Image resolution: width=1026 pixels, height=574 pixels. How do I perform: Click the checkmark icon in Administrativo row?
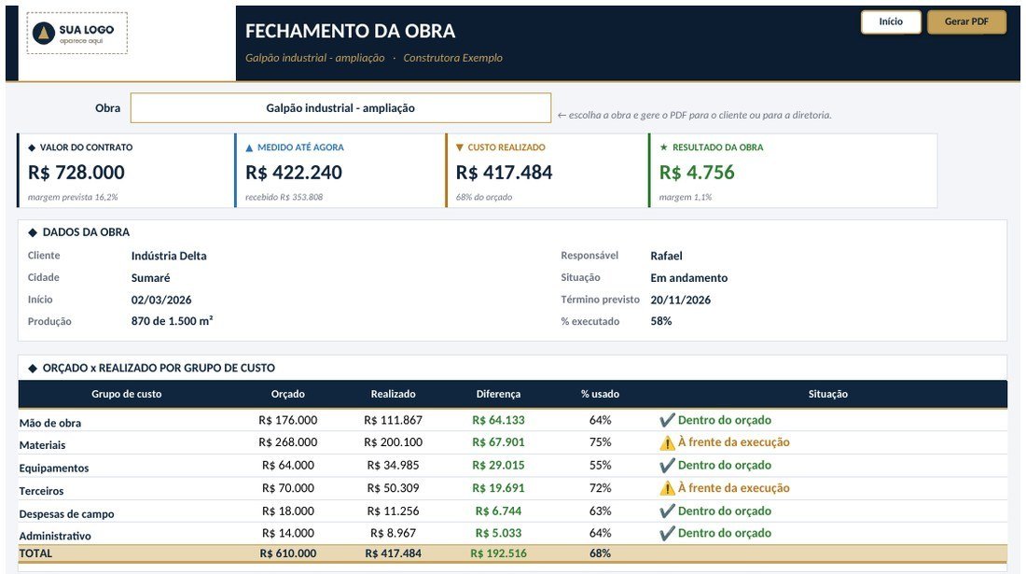(667, 534)
